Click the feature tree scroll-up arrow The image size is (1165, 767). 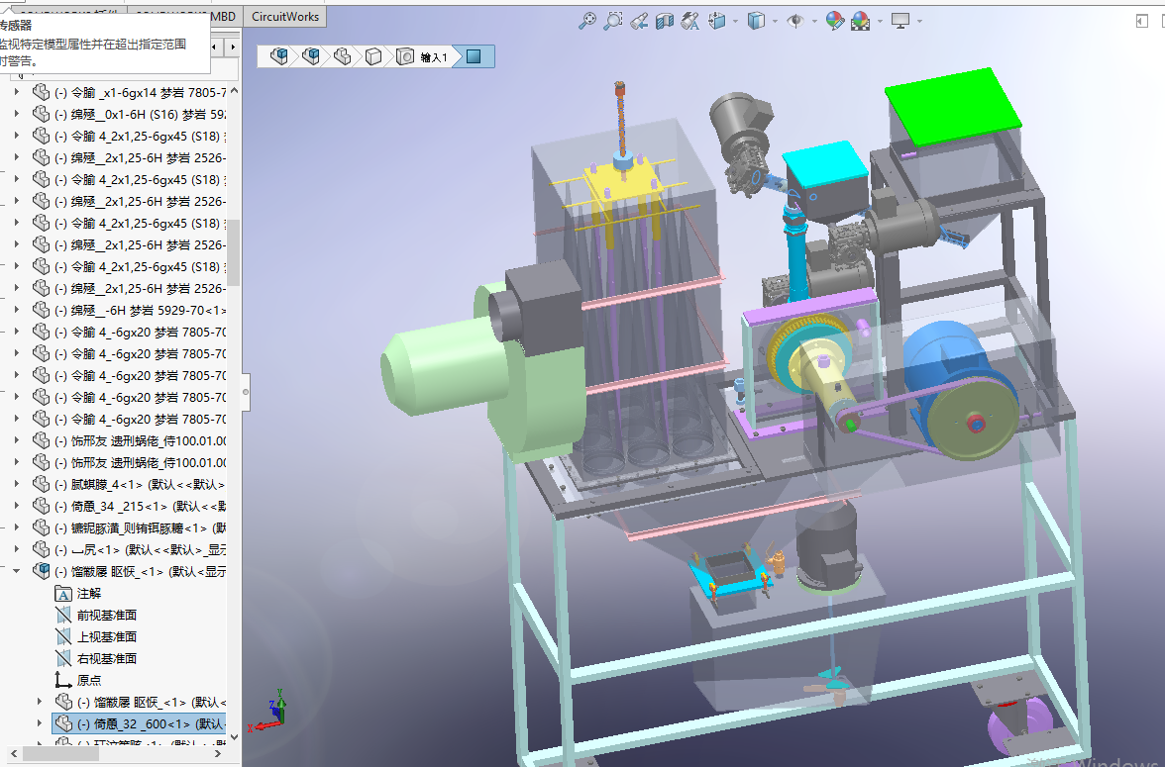click(x=234, y=91)
